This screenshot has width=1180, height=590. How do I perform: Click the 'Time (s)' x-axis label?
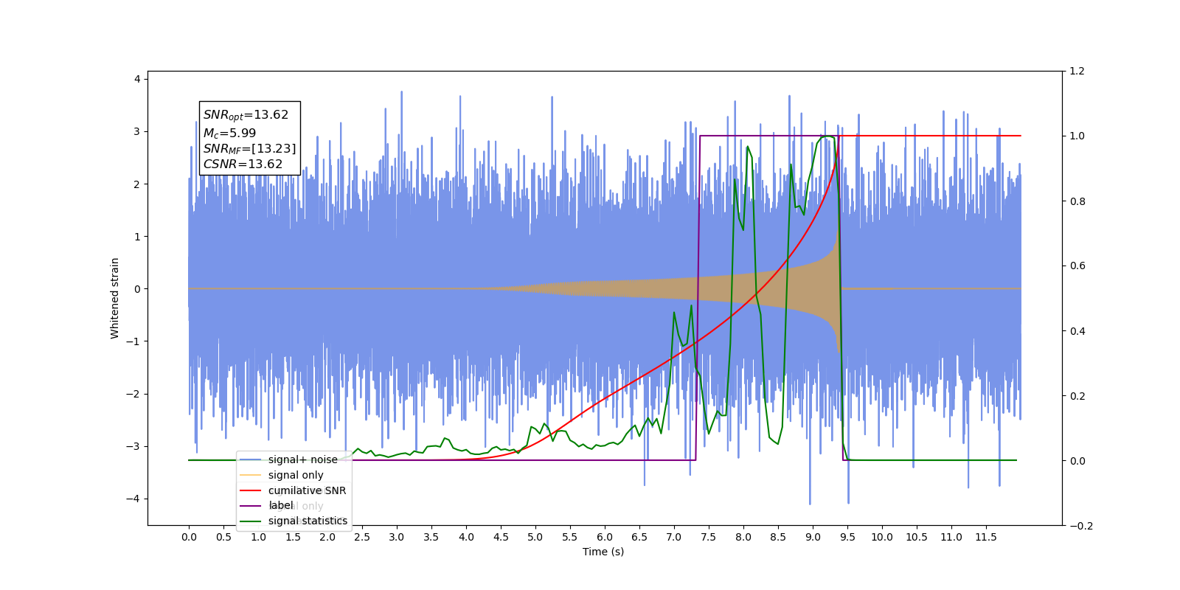click(x=603, y=552)
